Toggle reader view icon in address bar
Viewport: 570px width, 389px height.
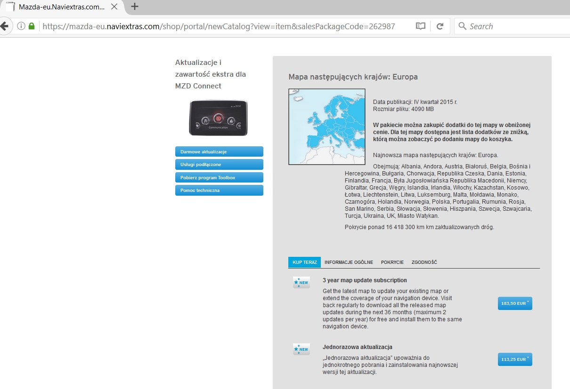coord(420,26)
